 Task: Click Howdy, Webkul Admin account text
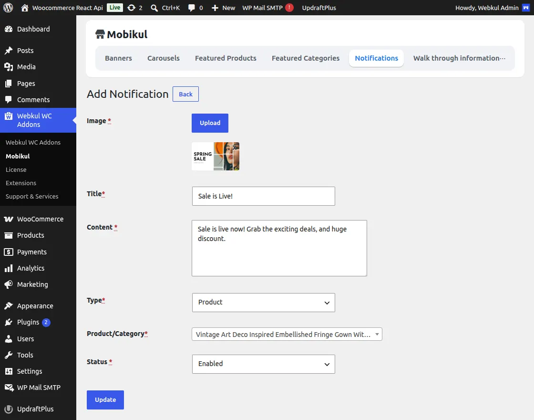pos(487,8)
